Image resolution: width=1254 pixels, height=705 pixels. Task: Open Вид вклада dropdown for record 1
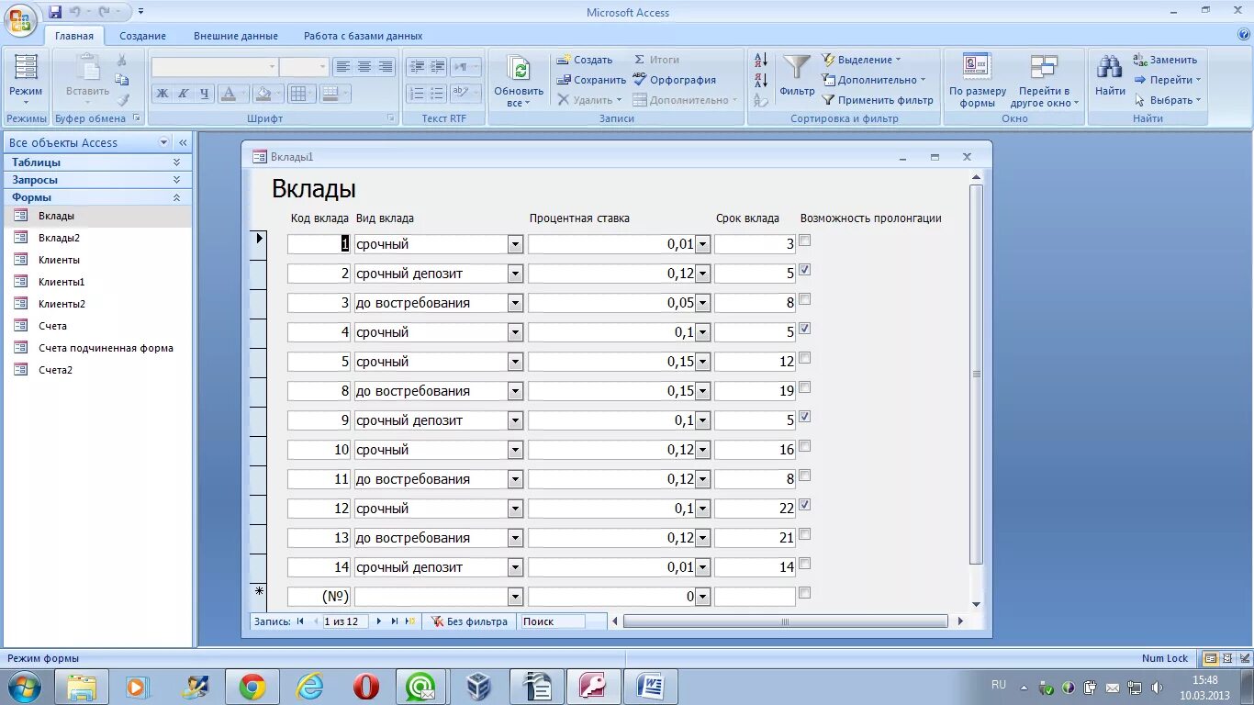[515, 244]
